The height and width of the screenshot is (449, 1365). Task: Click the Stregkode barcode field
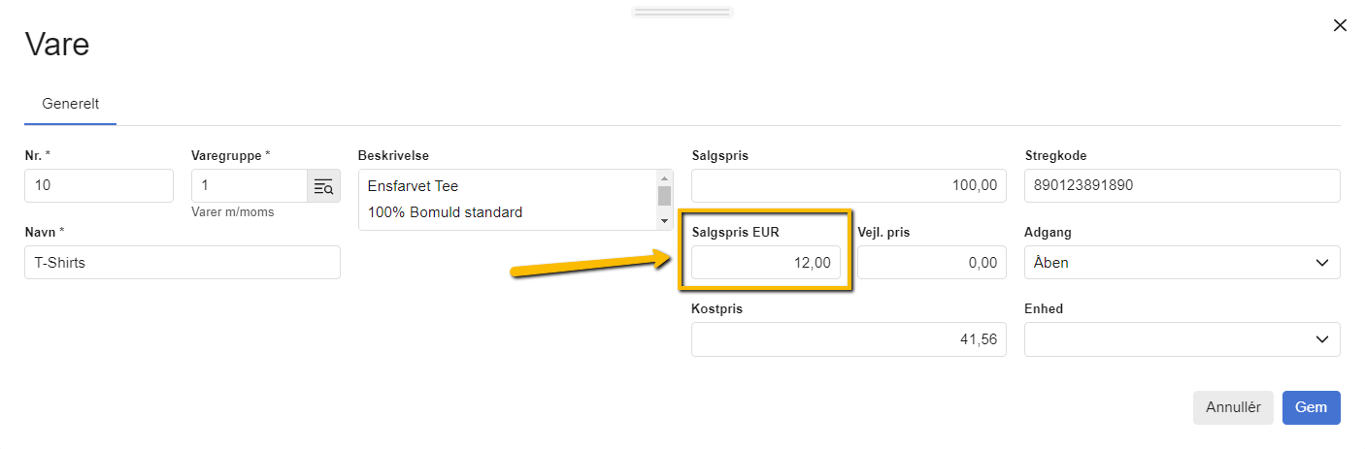point(1182,186)
